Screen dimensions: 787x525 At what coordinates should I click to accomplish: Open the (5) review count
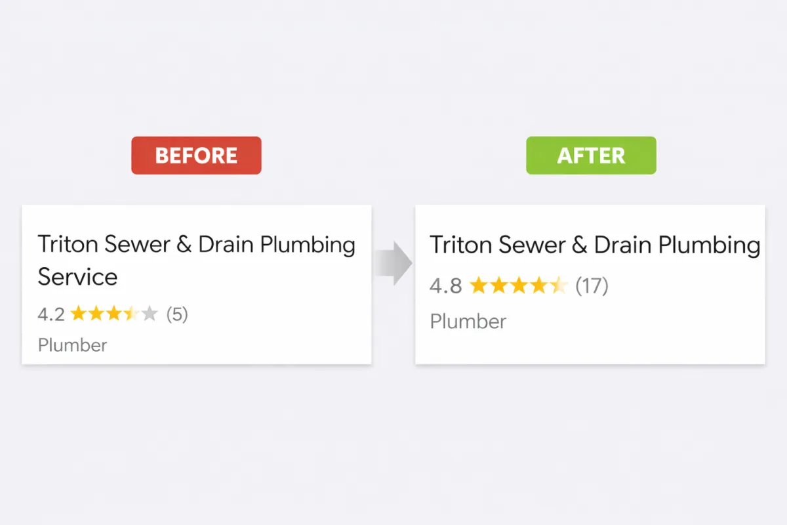point(177,314)
